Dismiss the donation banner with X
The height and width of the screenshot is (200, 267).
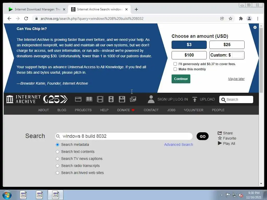tap(255, 27)
